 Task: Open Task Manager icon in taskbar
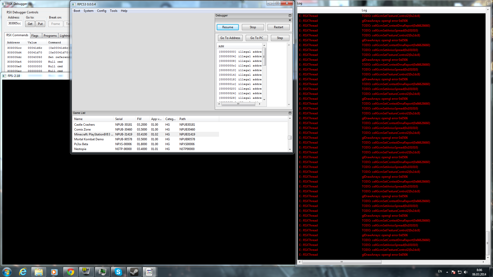coord(102,272)
